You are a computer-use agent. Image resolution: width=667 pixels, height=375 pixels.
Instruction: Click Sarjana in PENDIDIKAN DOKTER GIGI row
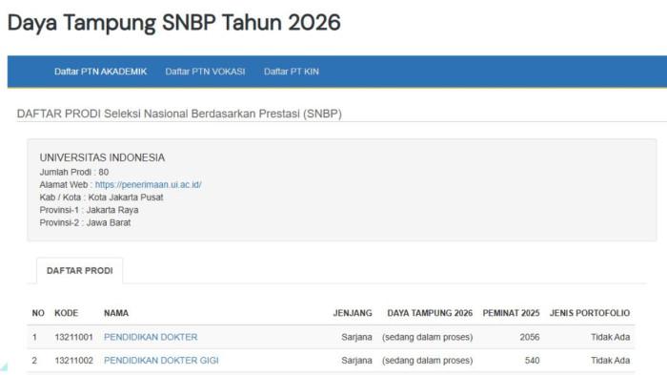pyautogui.click(x=356, y=361)
